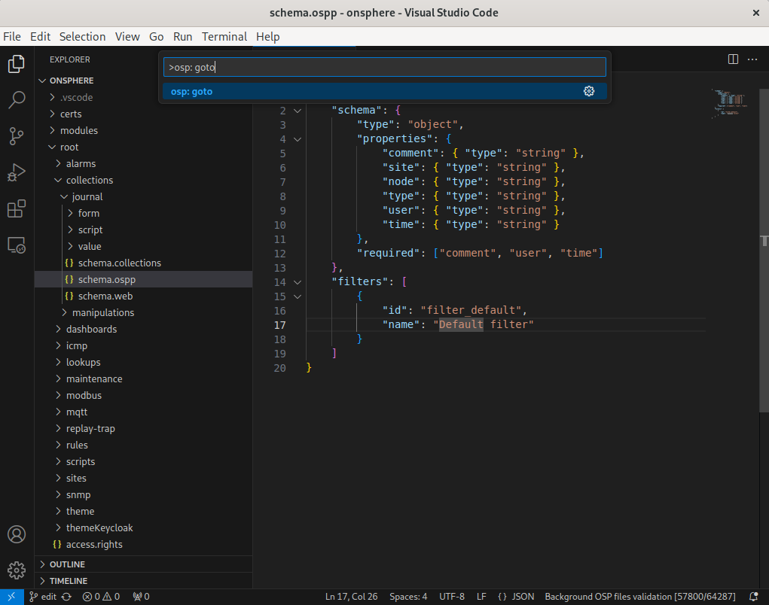Open Run and Debug view icon
Screen dimensions: 769x605
coord(16,172)
